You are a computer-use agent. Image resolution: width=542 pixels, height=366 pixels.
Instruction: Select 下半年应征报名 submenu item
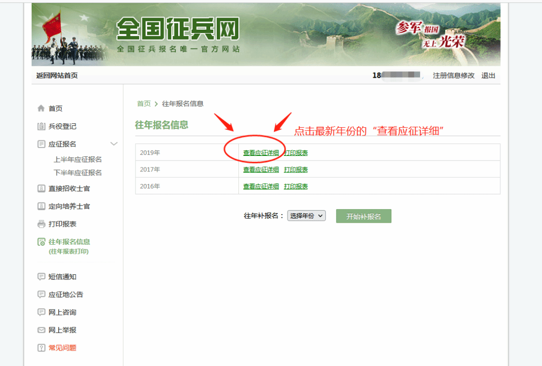pos(78,172)
